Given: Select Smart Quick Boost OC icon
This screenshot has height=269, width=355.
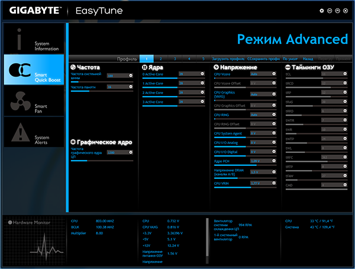Looking at the screenshot, I should pos(20,70).
